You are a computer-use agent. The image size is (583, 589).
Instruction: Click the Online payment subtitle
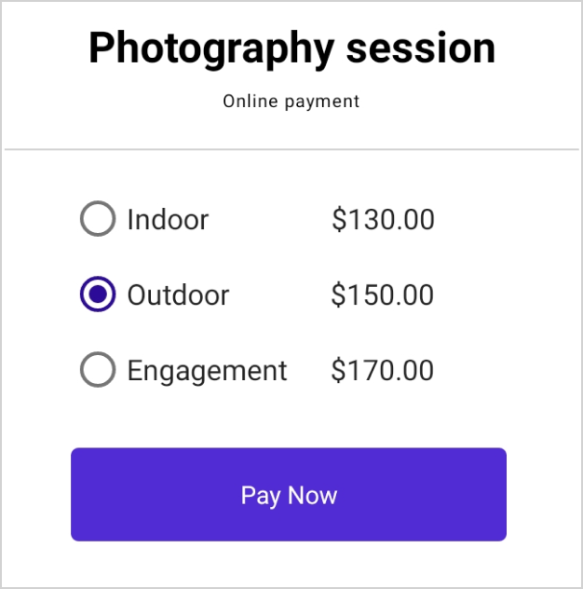point(291,102)
